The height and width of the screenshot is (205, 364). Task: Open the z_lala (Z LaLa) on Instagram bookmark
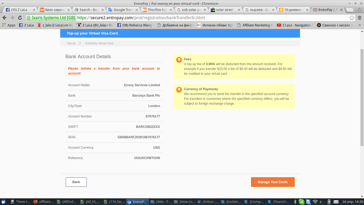pyautogui.click(x=55, y=25)
